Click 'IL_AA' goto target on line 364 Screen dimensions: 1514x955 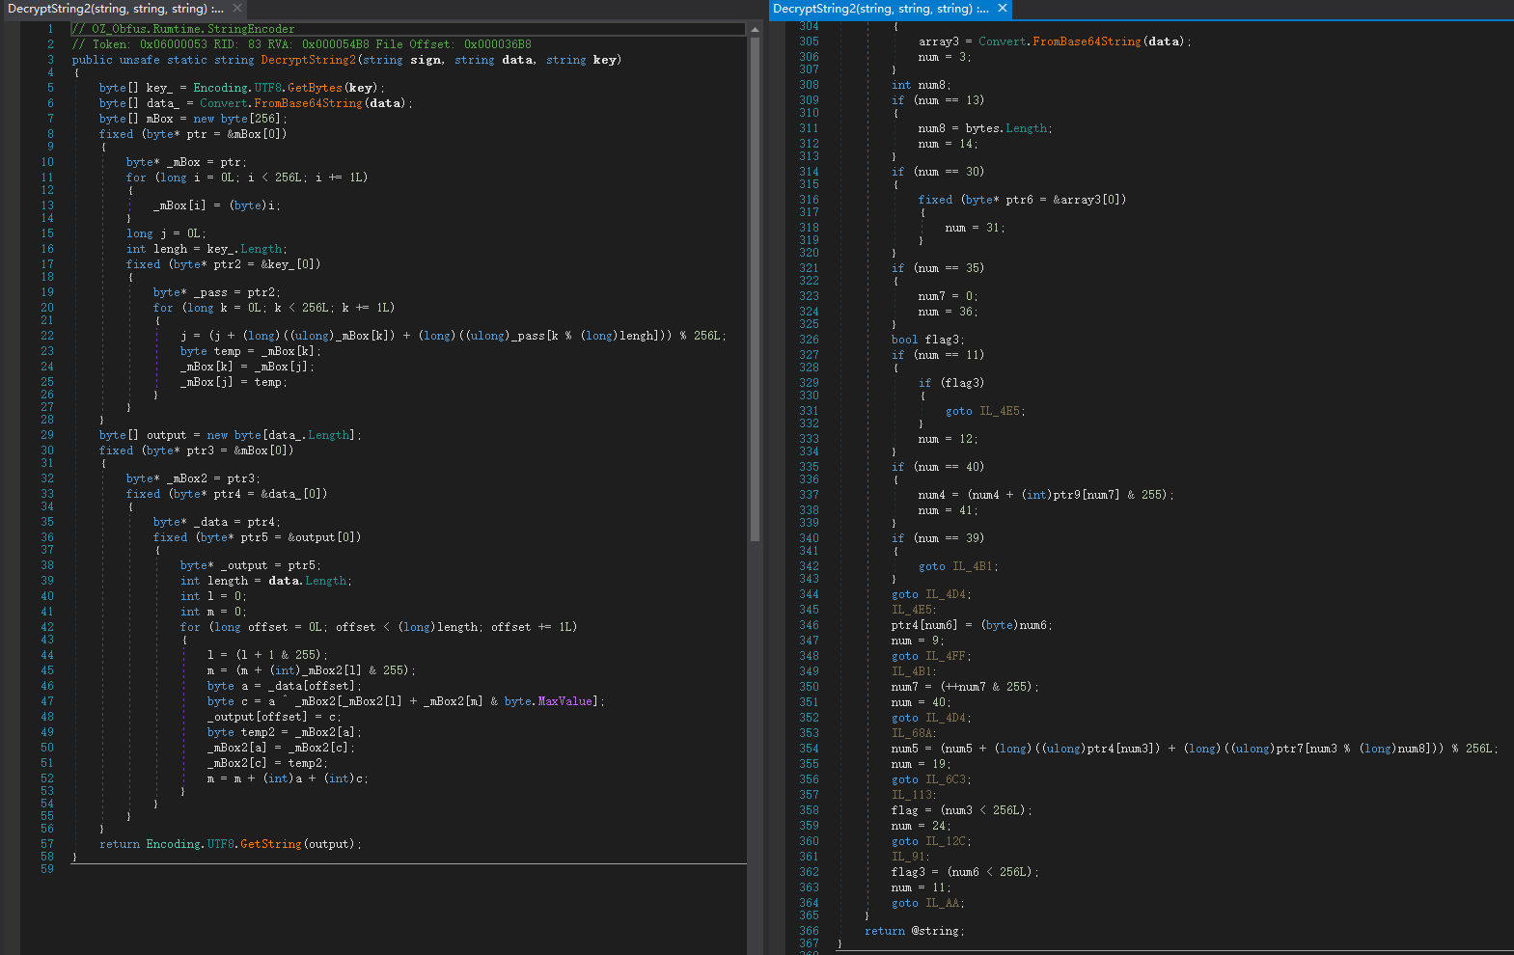(943, 903)
